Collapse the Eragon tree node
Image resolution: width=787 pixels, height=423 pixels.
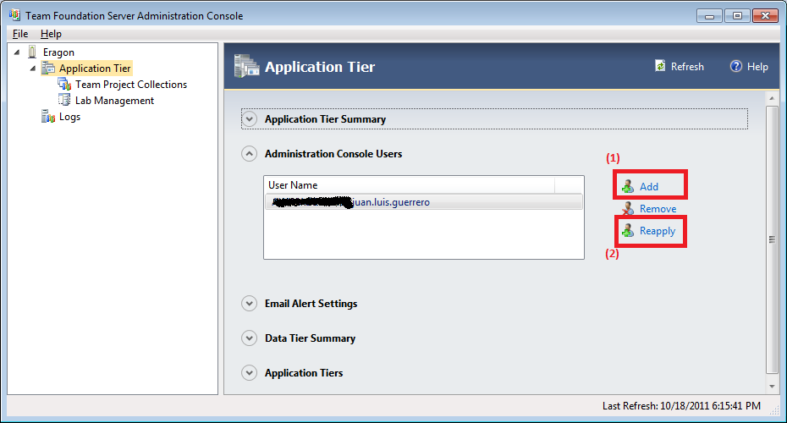[17, 52]
